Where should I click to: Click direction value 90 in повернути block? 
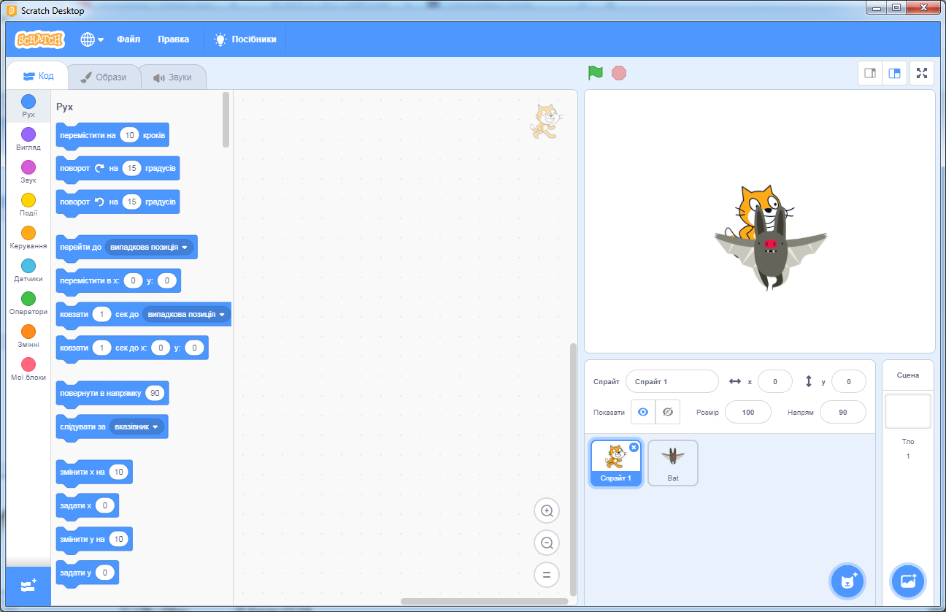(x=155, y=393)
